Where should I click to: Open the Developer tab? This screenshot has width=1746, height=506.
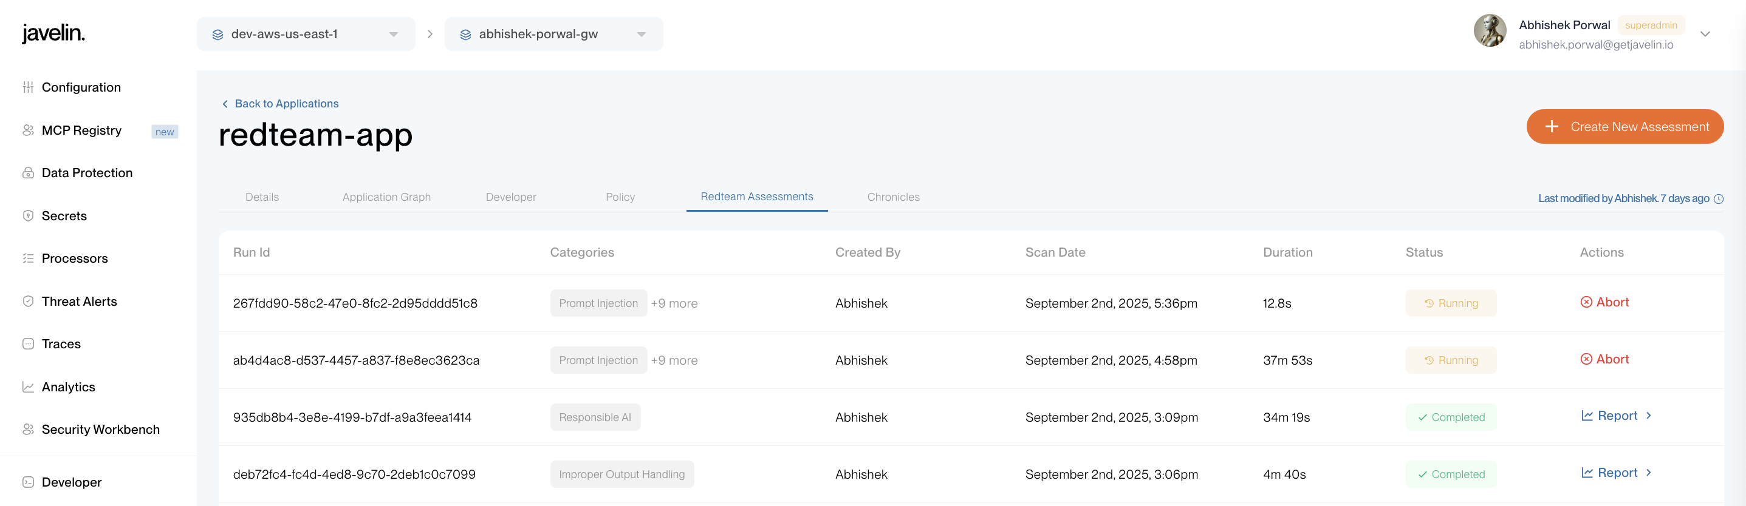click(x=510, y=197)
